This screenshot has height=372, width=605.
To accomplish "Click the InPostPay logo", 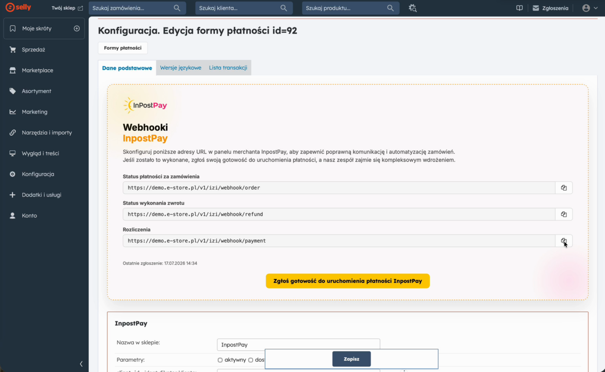I will tap(145, 106).
